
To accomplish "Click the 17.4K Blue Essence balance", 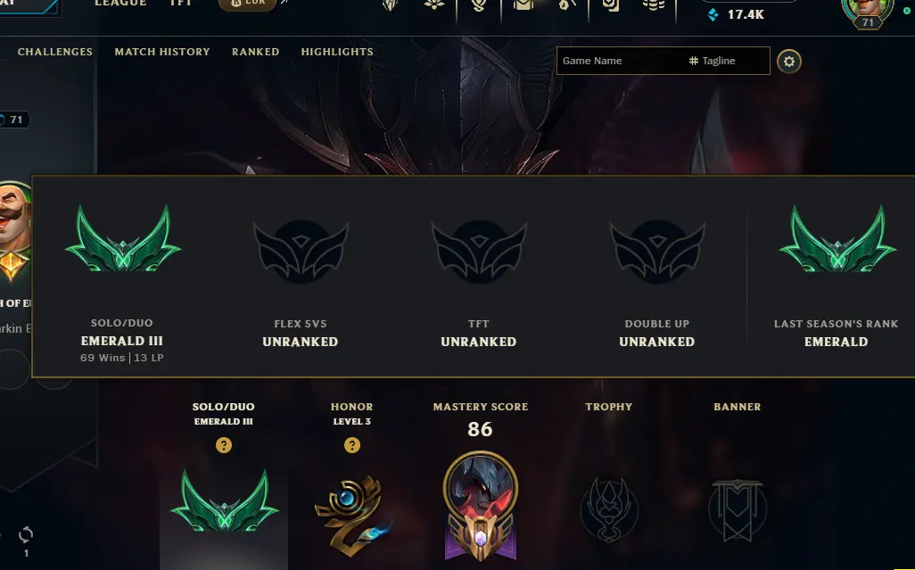I will (x=736, y=14).
